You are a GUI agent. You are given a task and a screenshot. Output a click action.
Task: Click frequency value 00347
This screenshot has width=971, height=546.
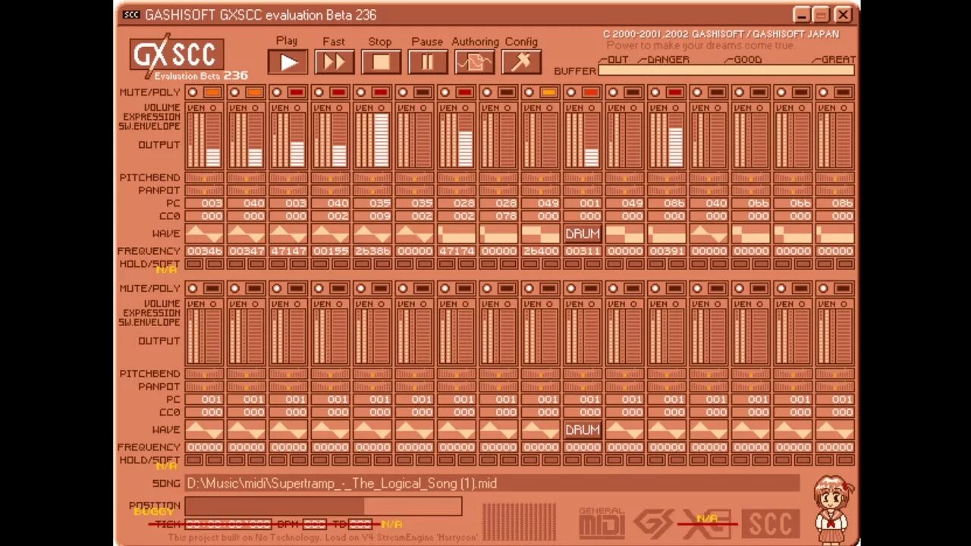tap(247, 251)
